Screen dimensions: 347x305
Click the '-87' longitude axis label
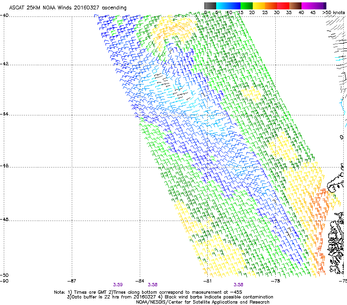(x=72, y=281)
